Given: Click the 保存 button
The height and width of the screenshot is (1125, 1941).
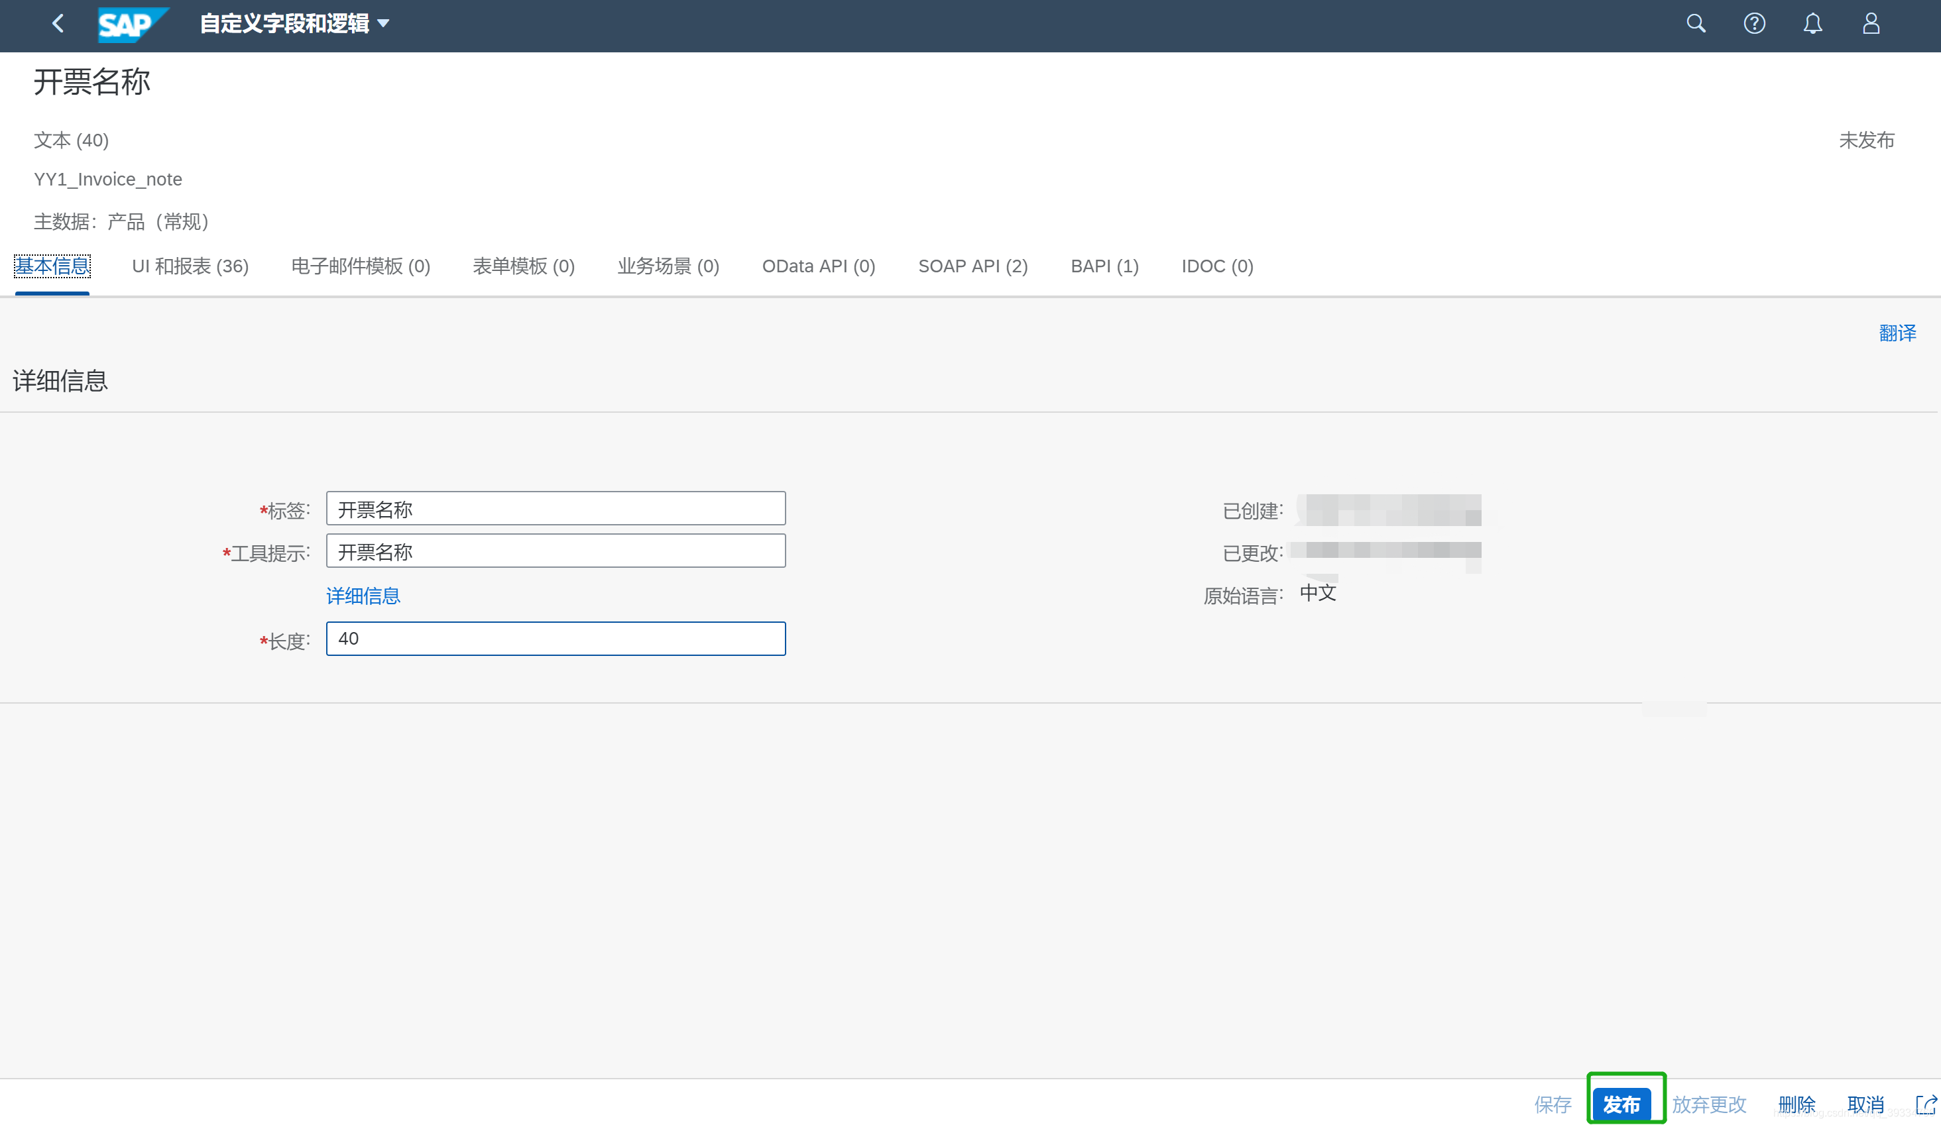Looking at the screenshot, I should point(1553,1105).
